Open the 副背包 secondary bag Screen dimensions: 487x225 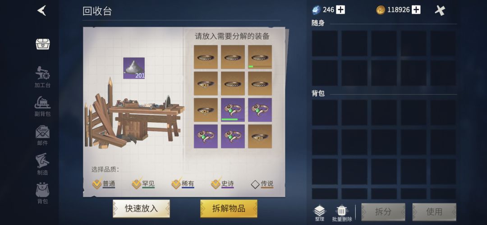pos(42,106)
